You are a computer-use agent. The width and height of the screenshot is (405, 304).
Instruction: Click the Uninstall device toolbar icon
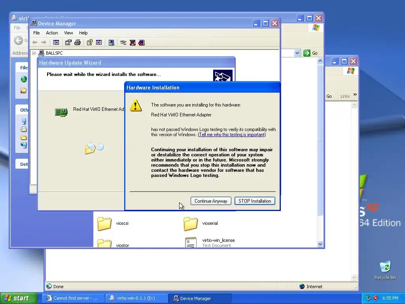(x=132, y=42)
